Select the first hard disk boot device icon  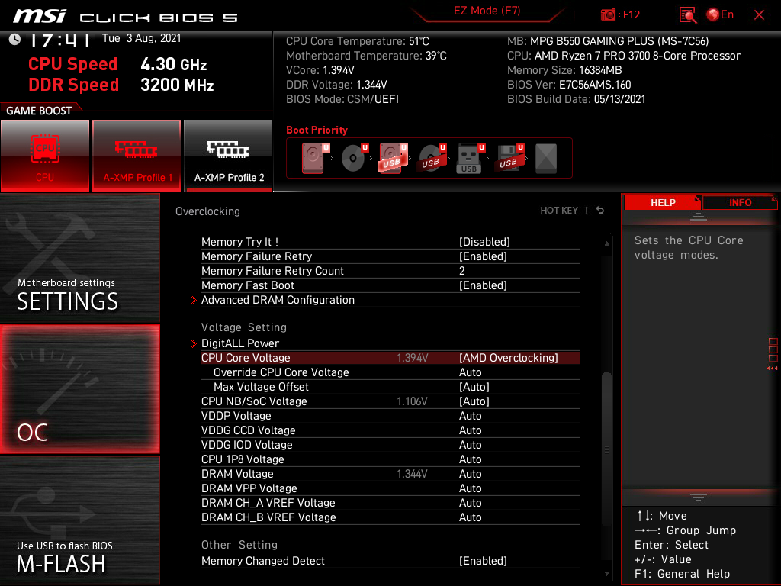click(x=313, y=158)
